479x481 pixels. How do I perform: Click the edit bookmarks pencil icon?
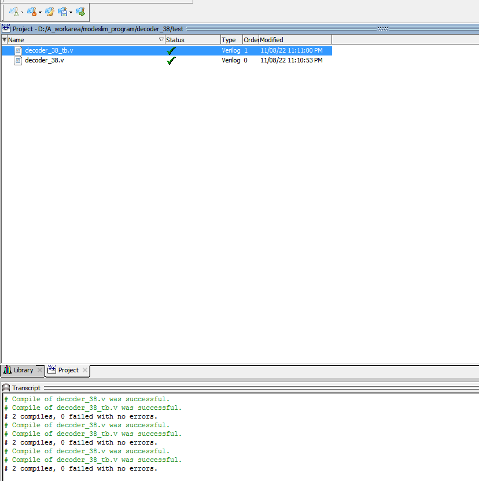point(50,12)
